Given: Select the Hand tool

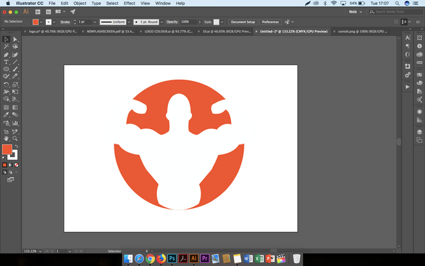Looking at the screenshot, I should [6, 139].
